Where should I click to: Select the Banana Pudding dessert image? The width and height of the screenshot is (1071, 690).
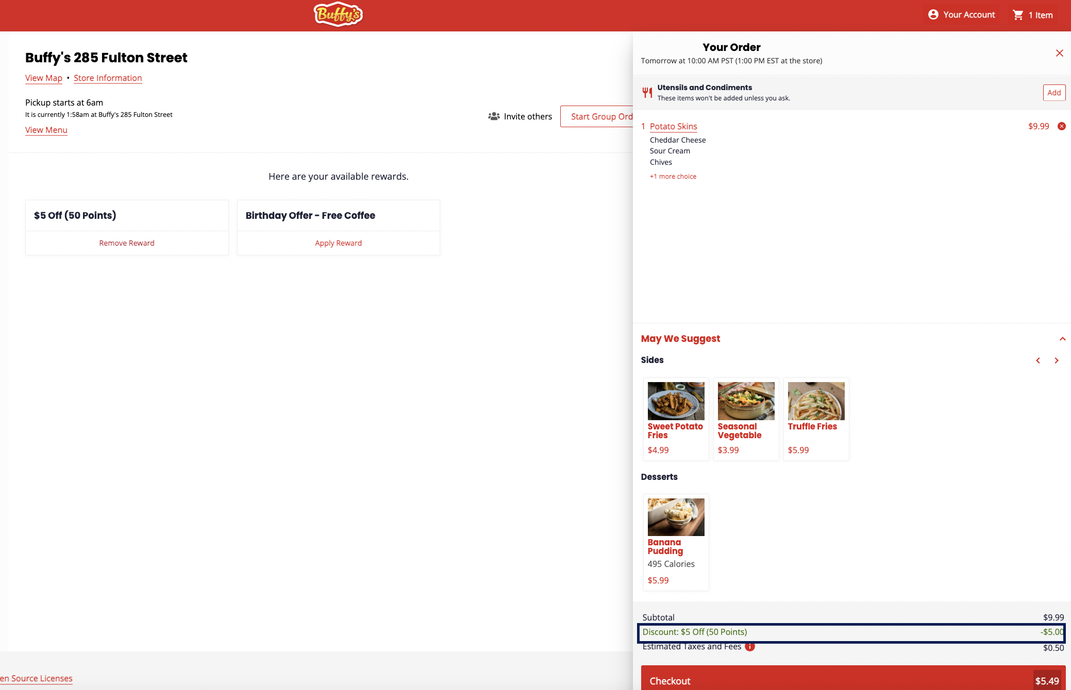[x=676, y=517]
